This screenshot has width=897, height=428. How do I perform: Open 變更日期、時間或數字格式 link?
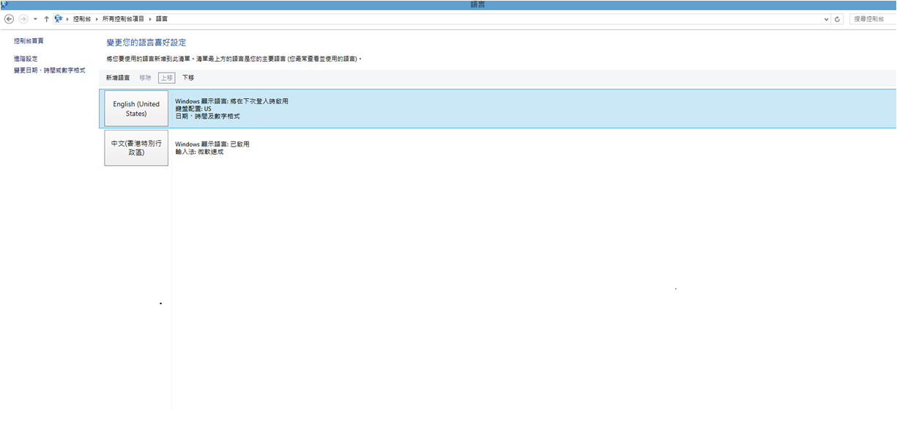point(50,70)
